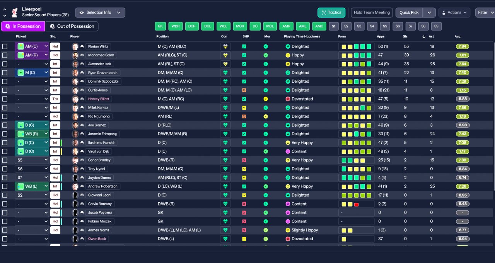This screenshot has width=495, height=263.
Task: Click the squad up chevron beside Liverpool
Action: (x=5, y=10)
